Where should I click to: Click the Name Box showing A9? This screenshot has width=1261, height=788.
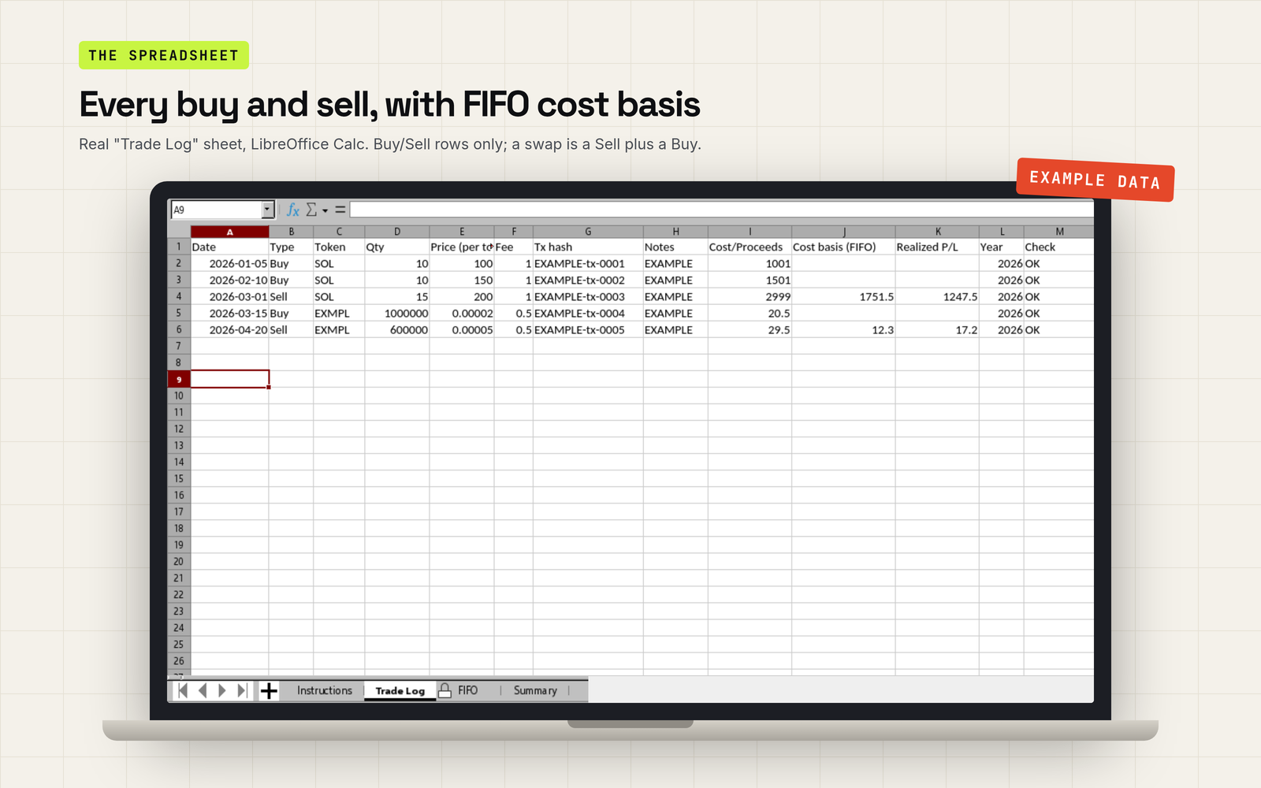(x=217, y=210)
